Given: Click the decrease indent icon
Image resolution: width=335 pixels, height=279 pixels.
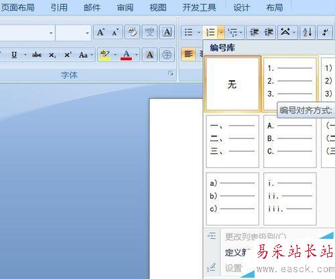Looking at the screenshot, I should [255, 33].
